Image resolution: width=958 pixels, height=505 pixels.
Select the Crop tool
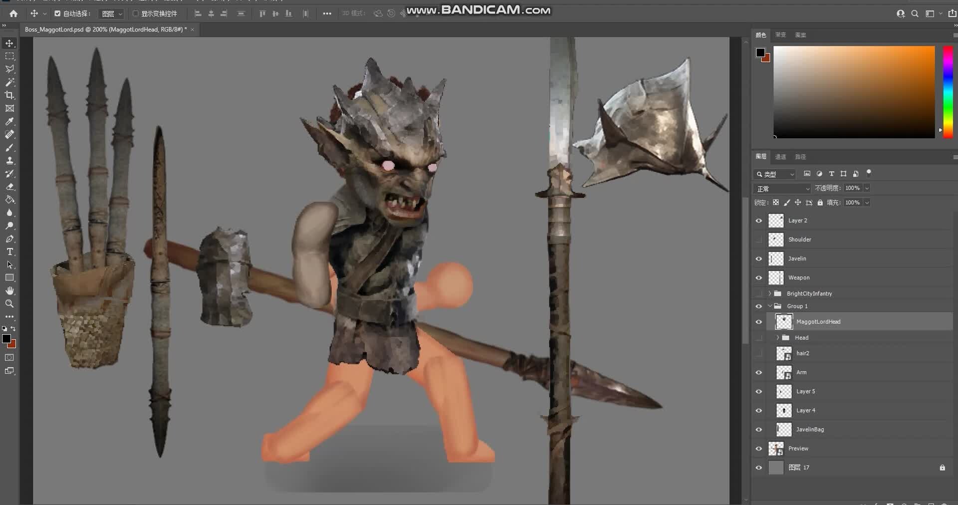(x=9, y=95)
